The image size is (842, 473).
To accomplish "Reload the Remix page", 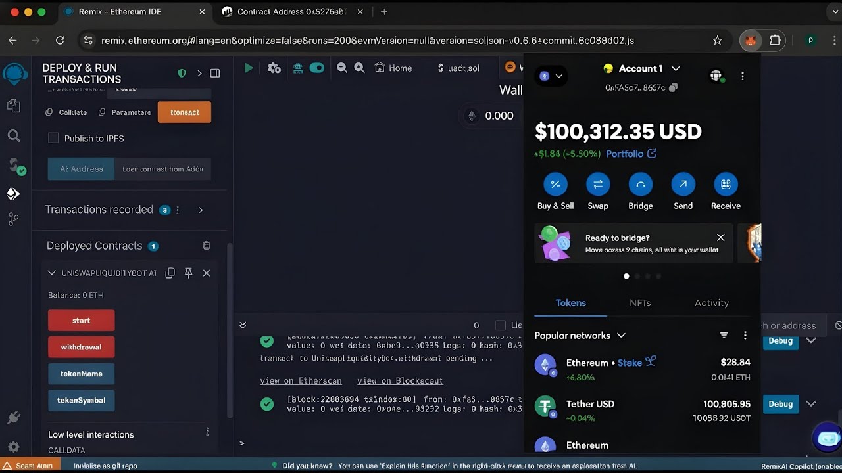I will 60,40.
